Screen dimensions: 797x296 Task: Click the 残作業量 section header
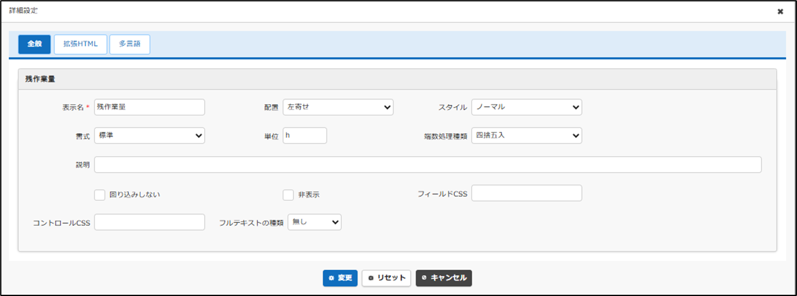tap(41, 79)
